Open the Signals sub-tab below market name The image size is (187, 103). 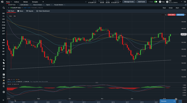tap(30, 11)
